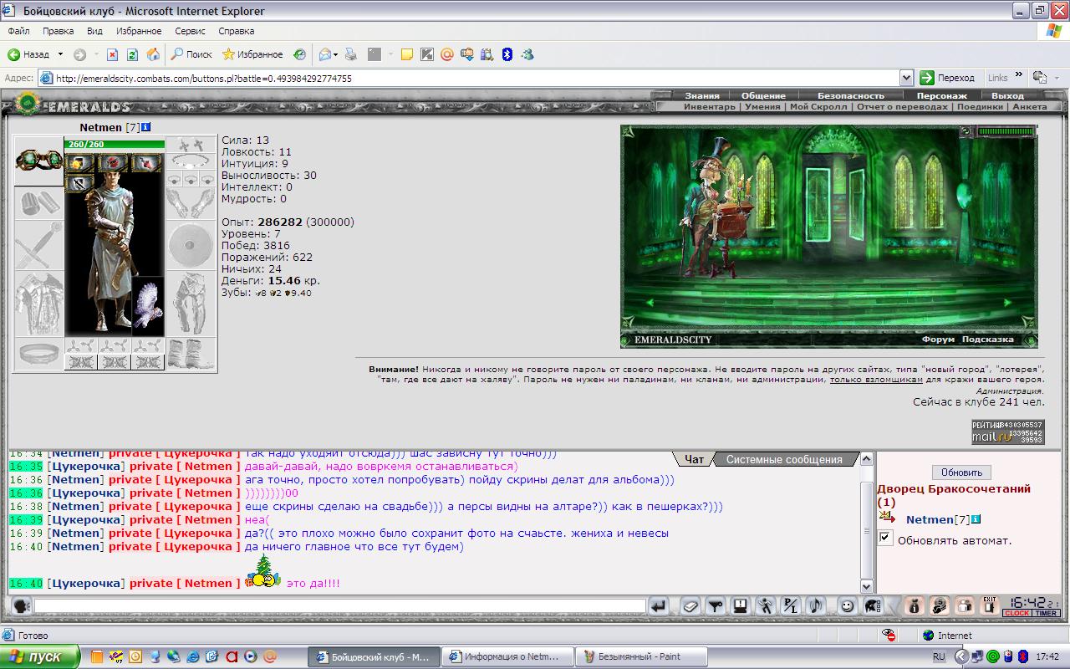This screenshot has height=669, width=1070.
Task: Click the private message arrow beside Netmen
Action: pyautogui.click(x=887, y=518)
